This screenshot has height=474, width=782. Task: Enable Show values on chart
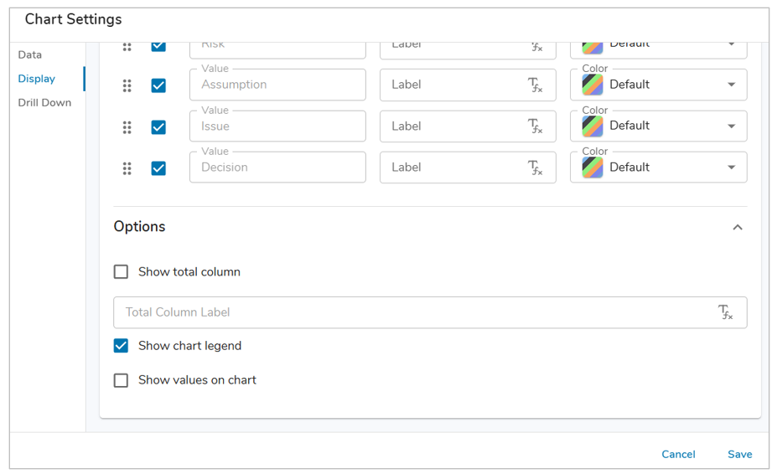tap(122, 380)
